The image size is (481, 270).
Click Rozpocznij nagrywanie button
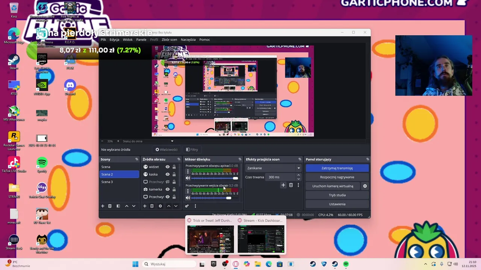click(x=337, y=177)
